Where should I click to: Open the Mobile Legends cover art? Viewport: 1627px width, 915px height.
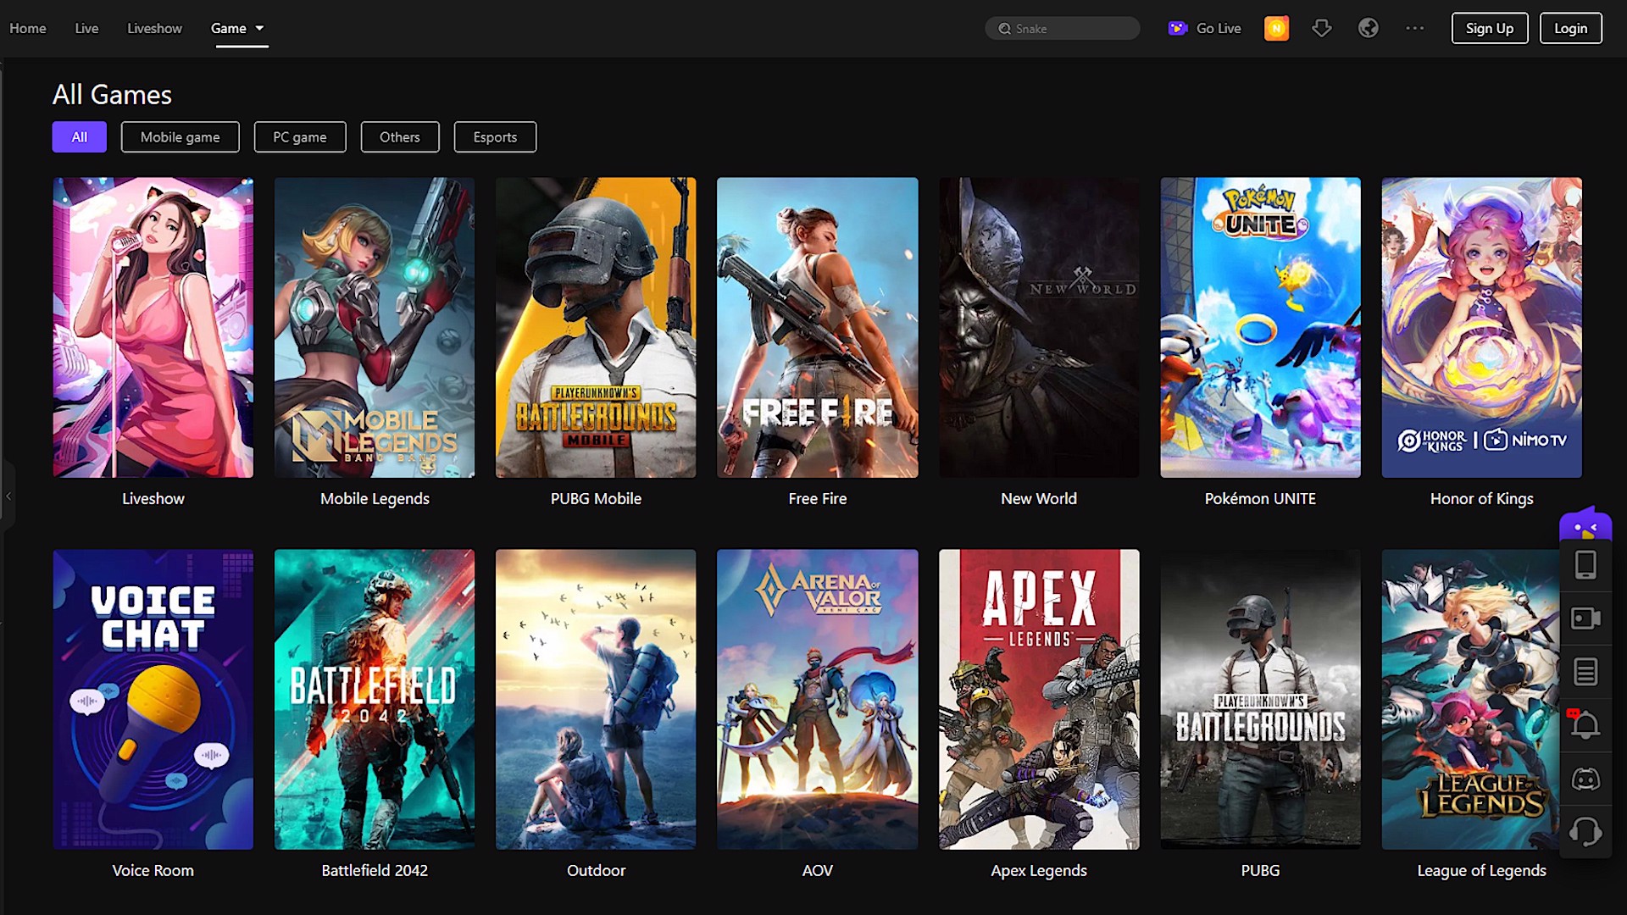(x=375, y=327)
